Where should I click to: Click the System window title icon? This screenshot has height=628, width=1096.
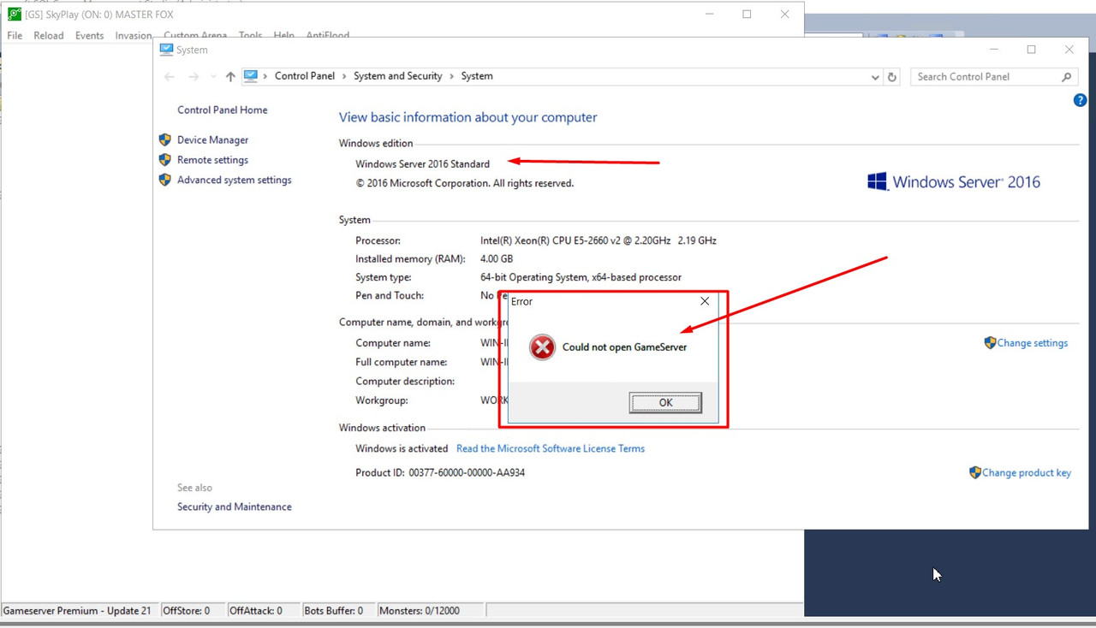[x=166, y=50]
